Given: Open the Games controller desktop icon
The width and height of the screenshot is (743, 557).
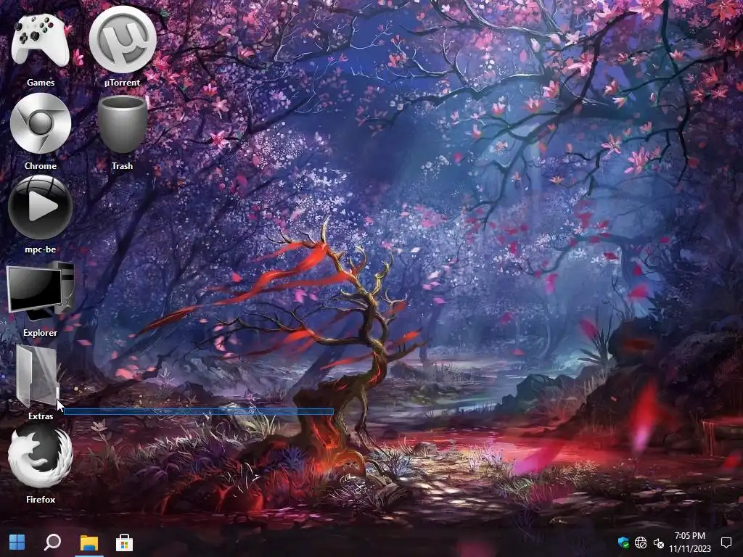Looking at the screenshot, I should [x=41, y=41].
